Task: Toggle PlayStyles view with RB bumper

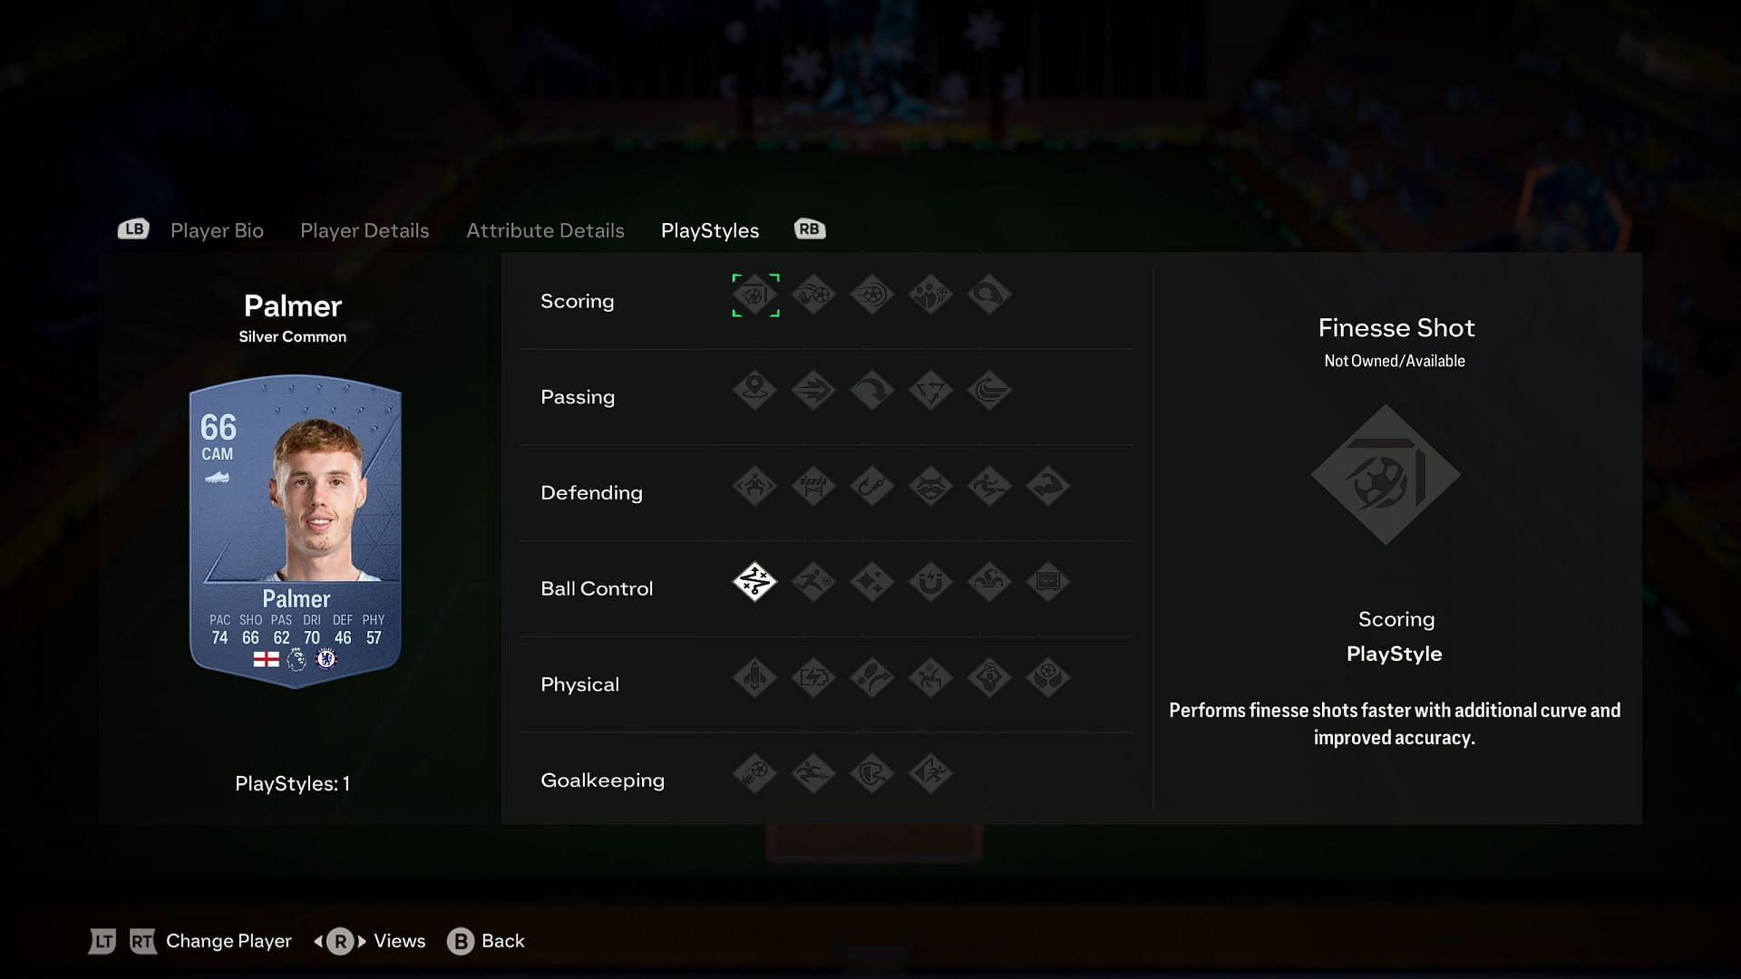Action: [x=808, y=228]
